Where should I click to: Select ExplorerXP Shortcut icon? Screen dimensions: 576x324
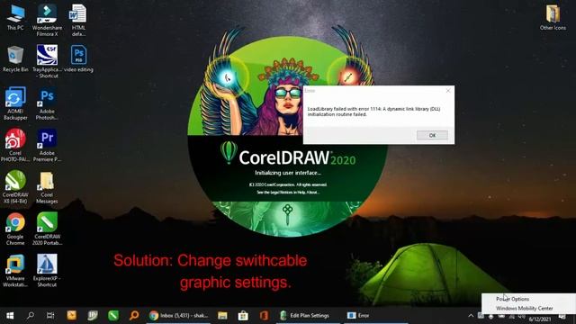point(47,270)
